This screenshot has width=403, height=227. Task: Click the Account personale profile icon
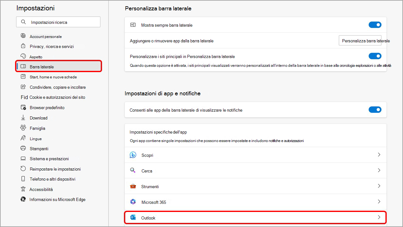(23, 36)
